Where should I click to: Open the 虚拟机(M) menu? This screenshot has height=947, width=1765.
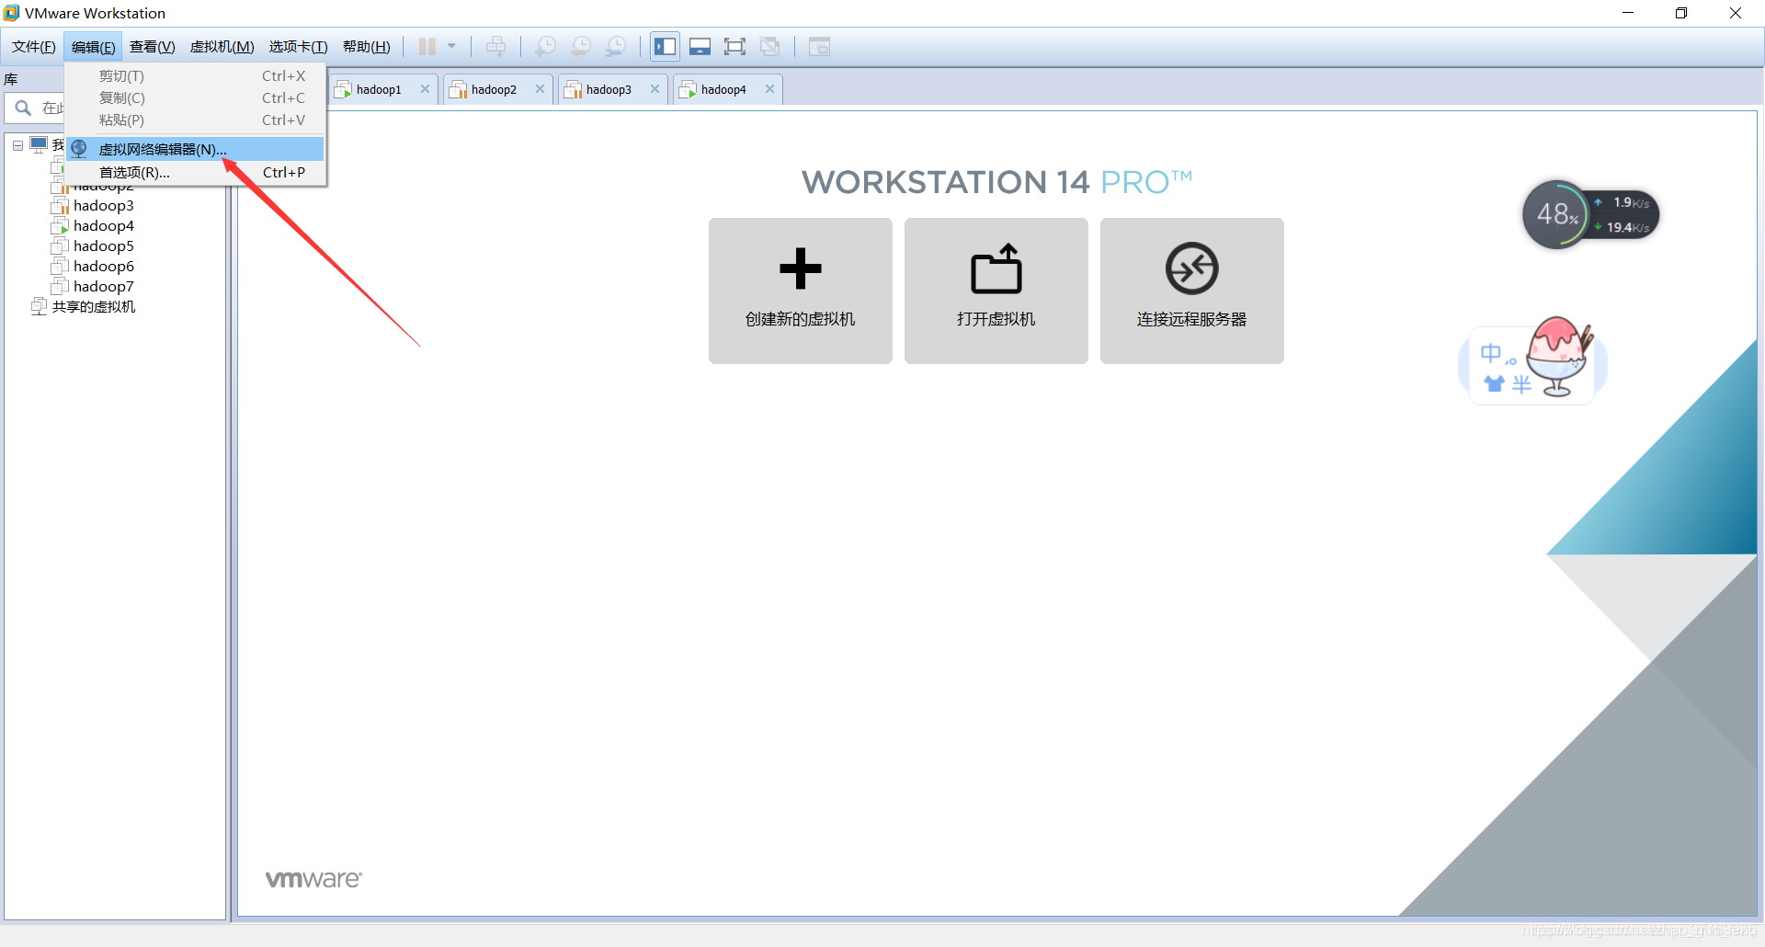coord(222,47)
